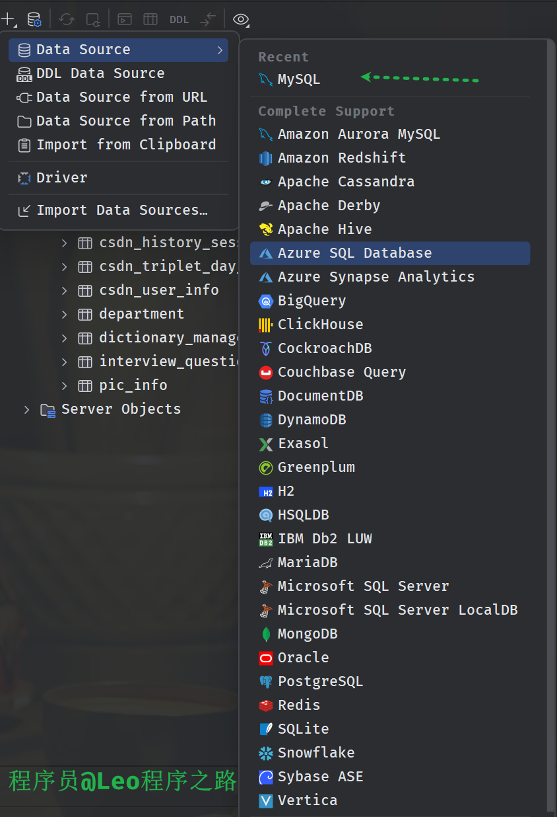Click the MongoDB leaf icon
Screen dimensions: 557x817
266,634
